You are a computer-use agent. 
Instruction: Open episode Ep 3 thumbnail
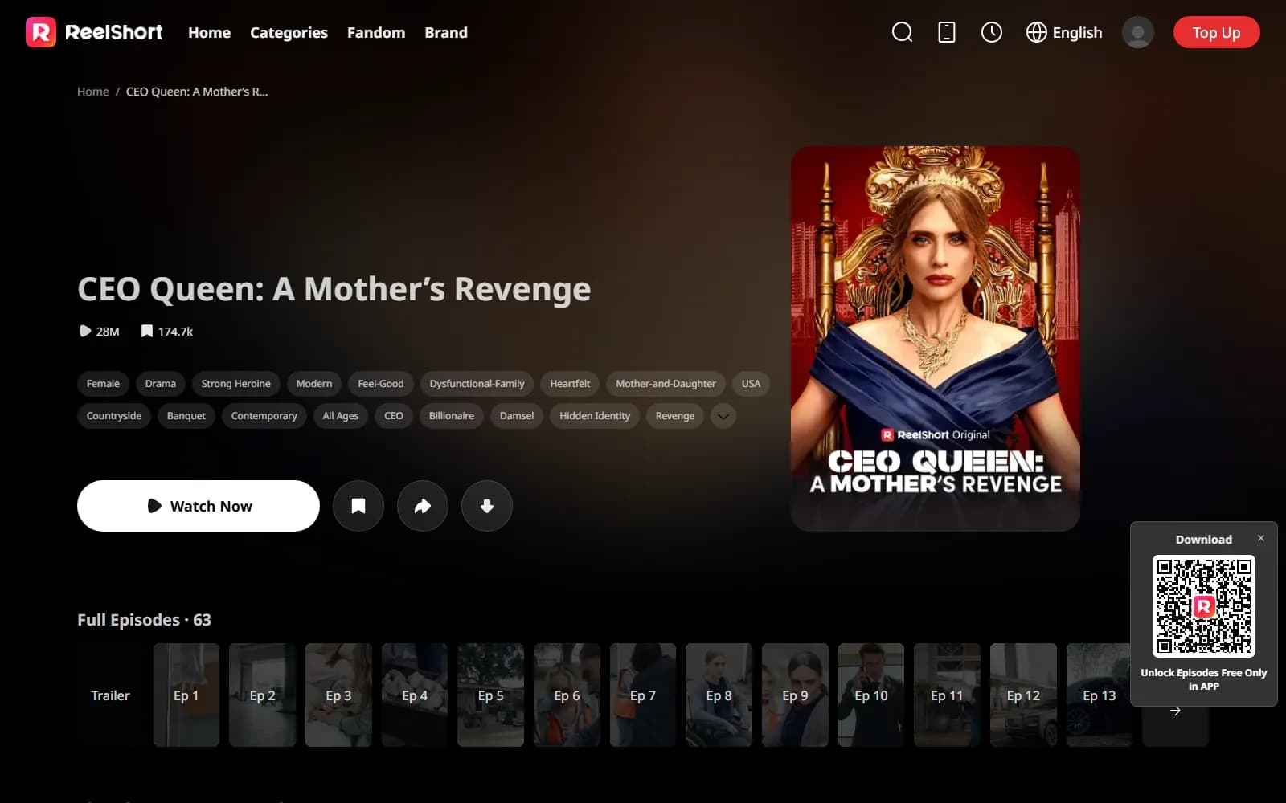click(338, 695)
